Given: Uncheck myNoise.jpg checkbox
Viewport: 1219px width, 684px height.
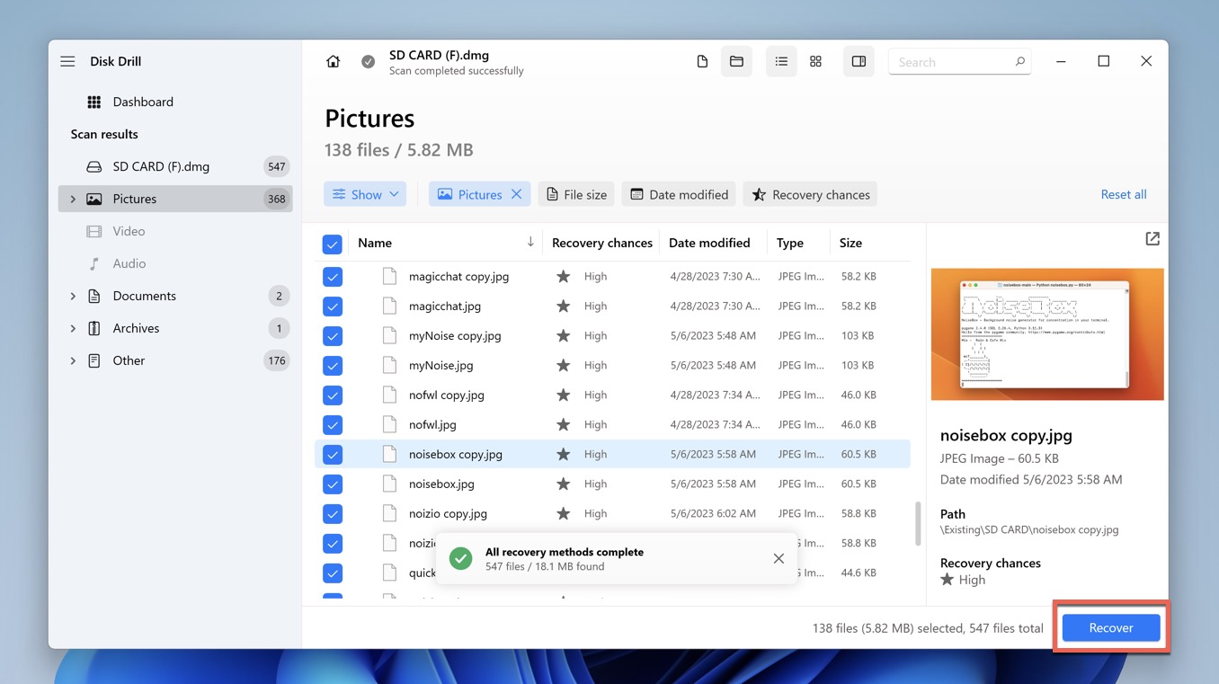Looking at the screenshot, I should [x=333, y=366].
